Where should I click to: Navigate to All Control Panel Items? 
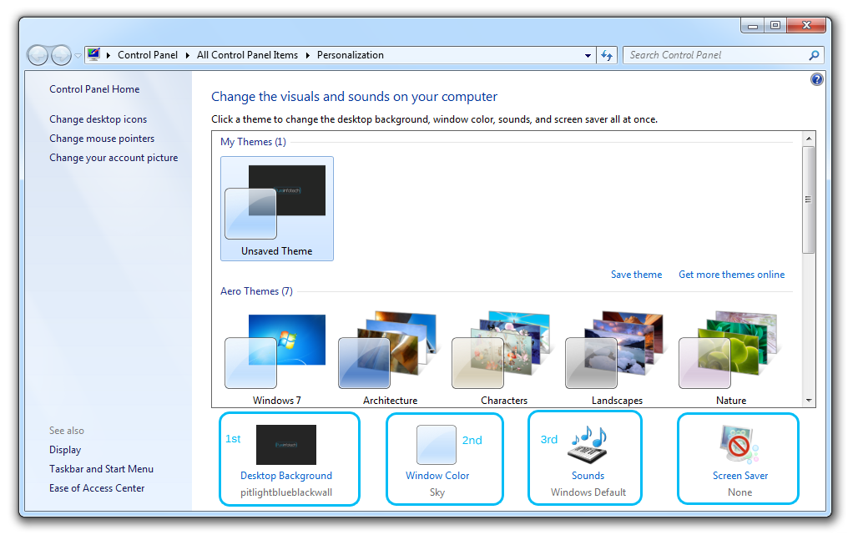pos(248,54)
